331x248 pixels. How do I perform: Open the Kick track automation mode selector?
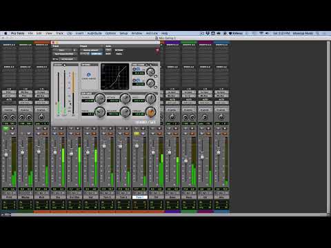[x=41, y=103]
